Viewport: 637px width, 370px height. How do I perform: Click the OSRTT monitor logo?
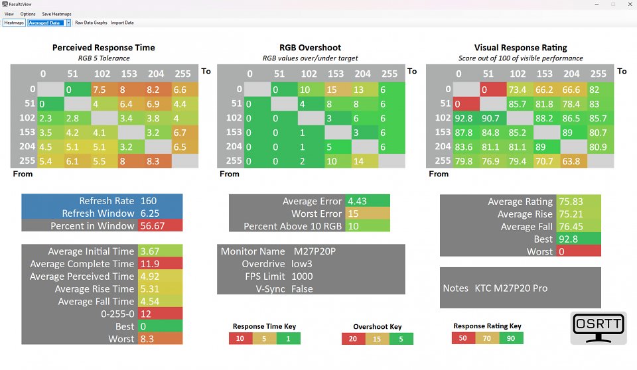coord(599,328)
